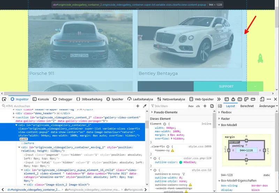Image resolution: width=279 pixels, height=193 pixels.
Task: Toggle print media simulation page icon
Action: point(212,106)
